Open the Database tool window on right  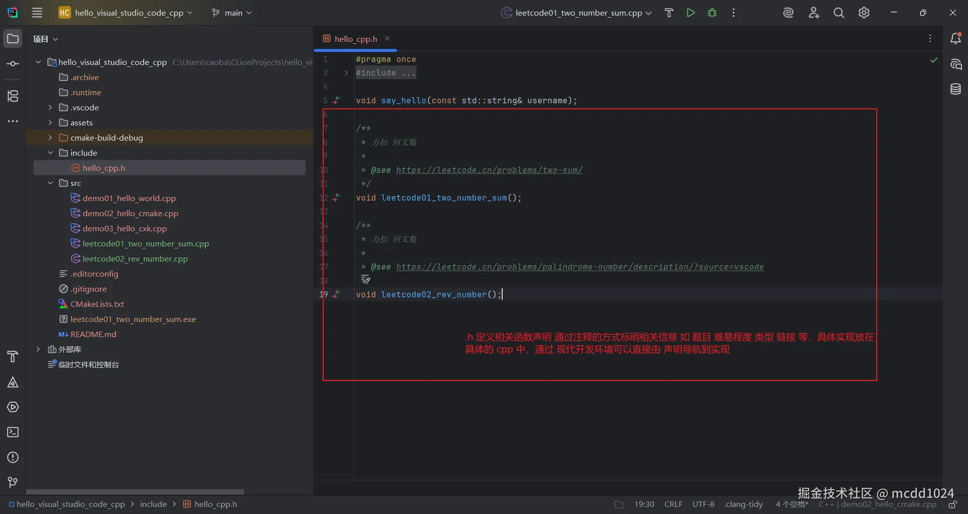pos(955,90)
